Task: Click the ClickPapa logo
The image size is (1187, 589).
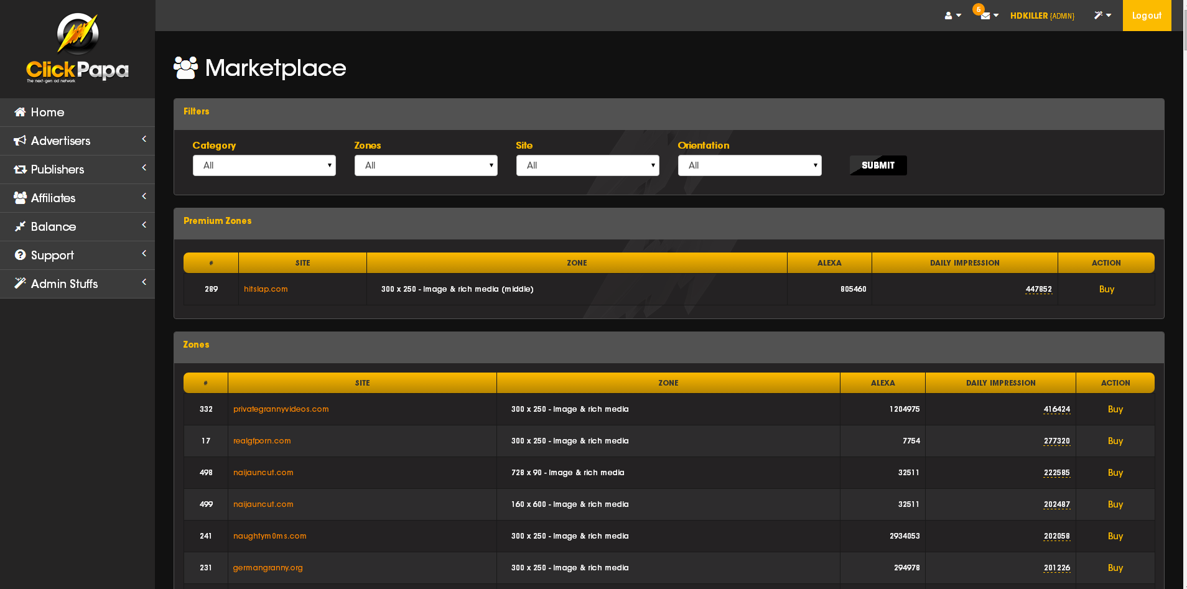Action: (x=78, y=49)
